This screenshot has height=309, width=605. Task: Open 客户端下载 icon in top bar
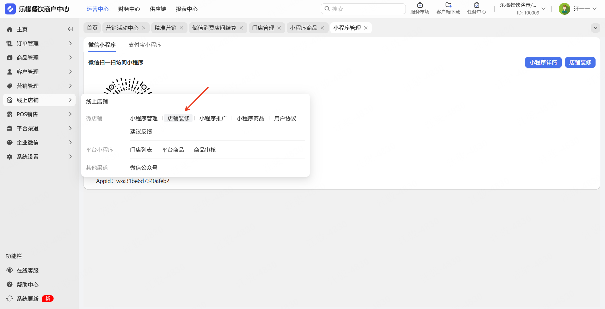pyautogui.click(x=448, y=5)
